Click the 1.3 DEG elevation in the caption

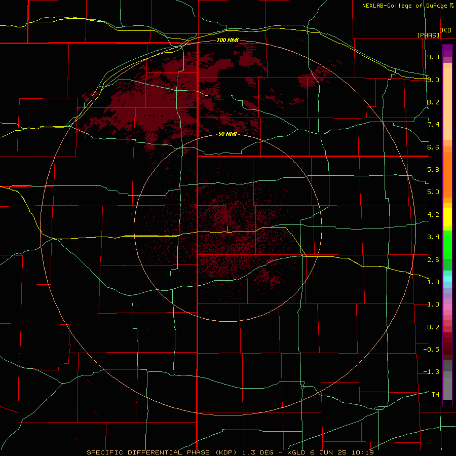click(258, 452)
